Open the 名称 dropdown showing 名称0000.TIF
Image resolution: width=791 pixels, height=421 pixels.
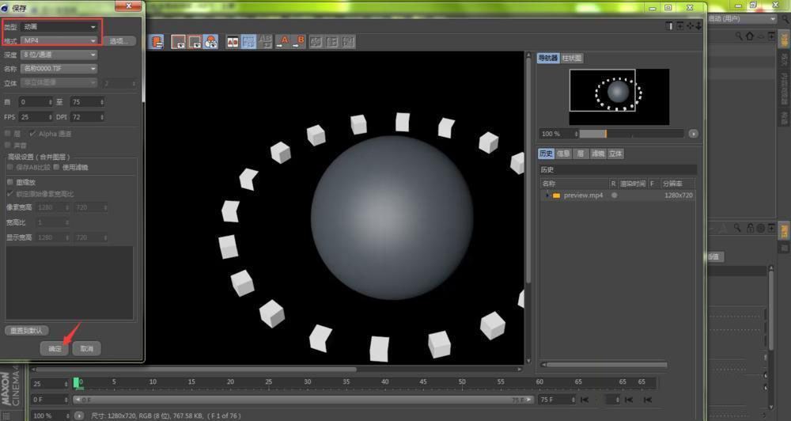point(59,68)
